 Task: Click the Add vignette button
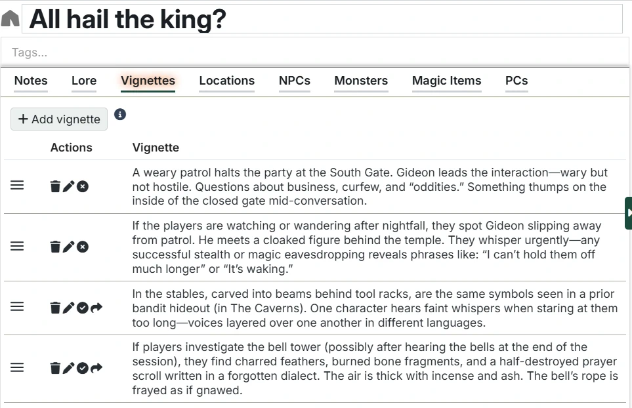click(58, 119)
